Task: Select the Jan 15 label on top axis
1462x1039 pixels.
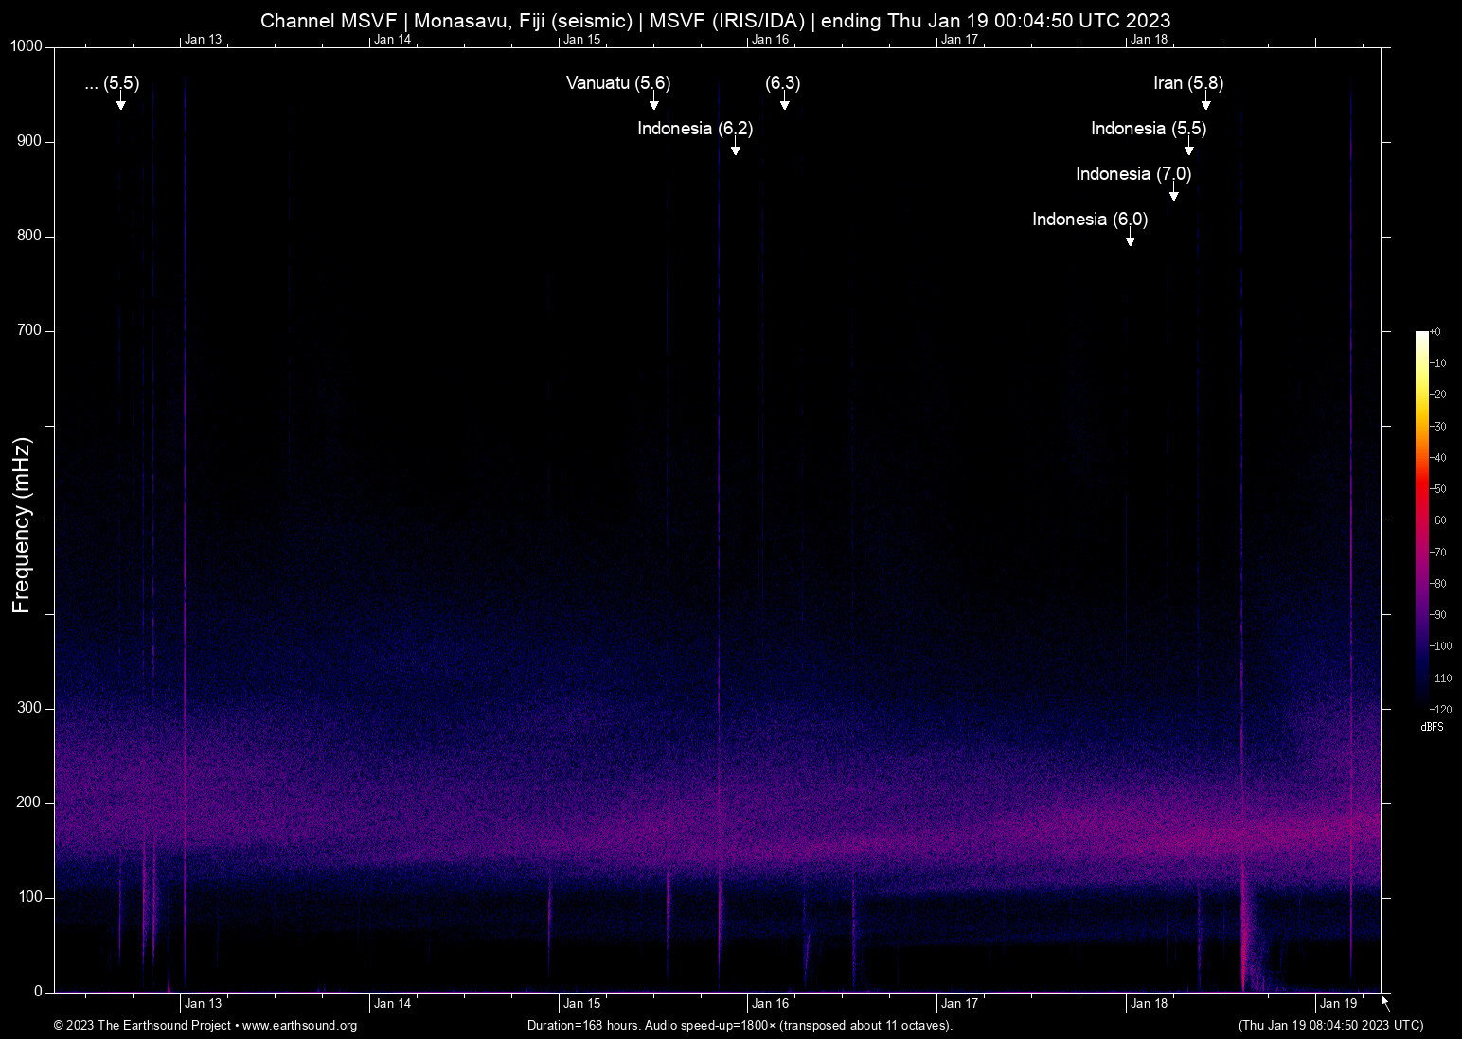Action: [582, 39]
